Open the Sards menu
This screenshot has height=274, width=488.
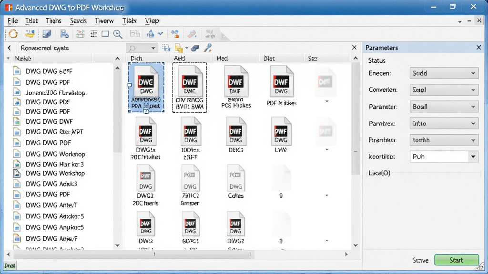click(x=78, y=21)
